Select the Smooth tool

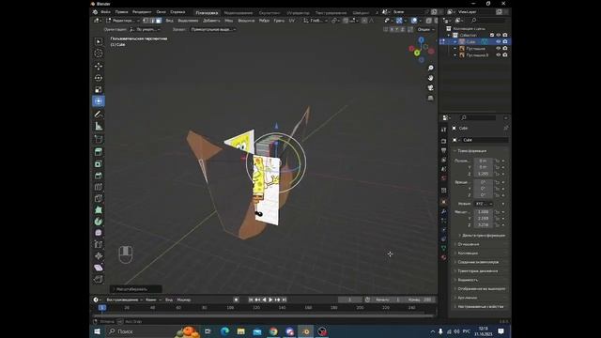tap(99, 233)
